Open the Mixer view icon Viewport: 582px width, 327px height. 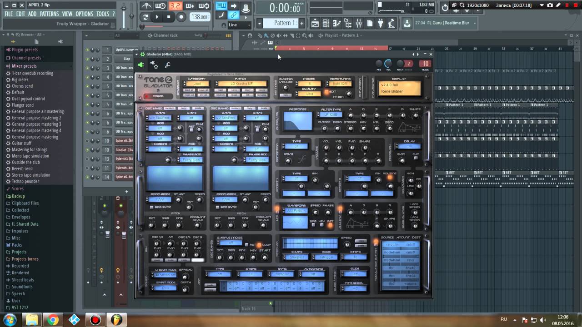pos(359,23)
